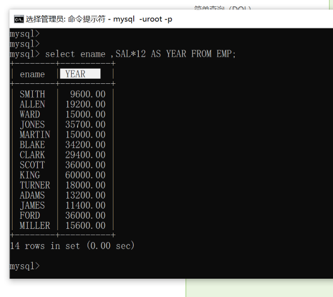
Task: Click the first empty mysql> prompt
Action: pos(25,34)
